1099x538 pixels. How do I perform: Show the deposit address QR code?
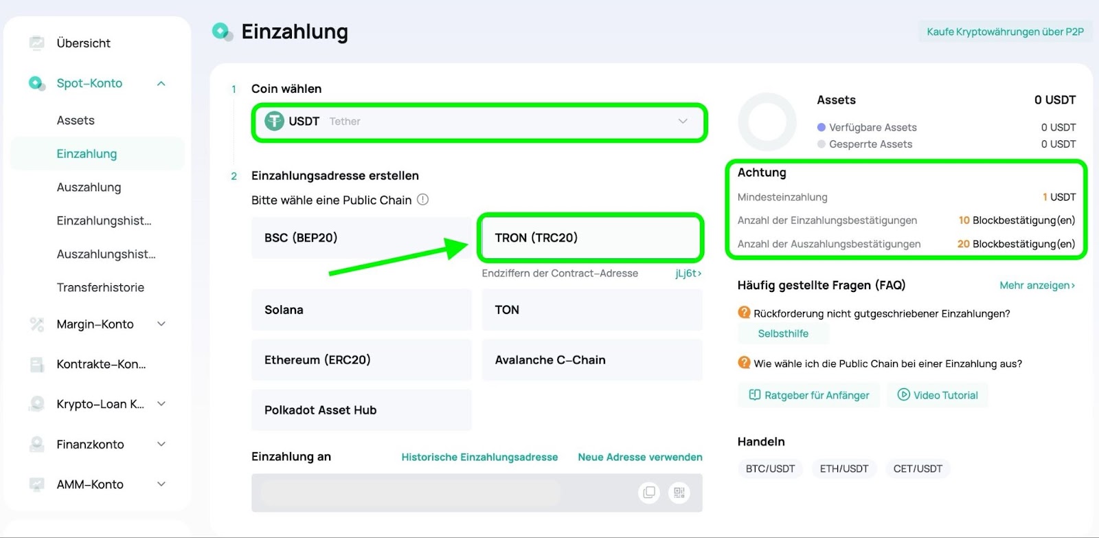coord(679,493)
